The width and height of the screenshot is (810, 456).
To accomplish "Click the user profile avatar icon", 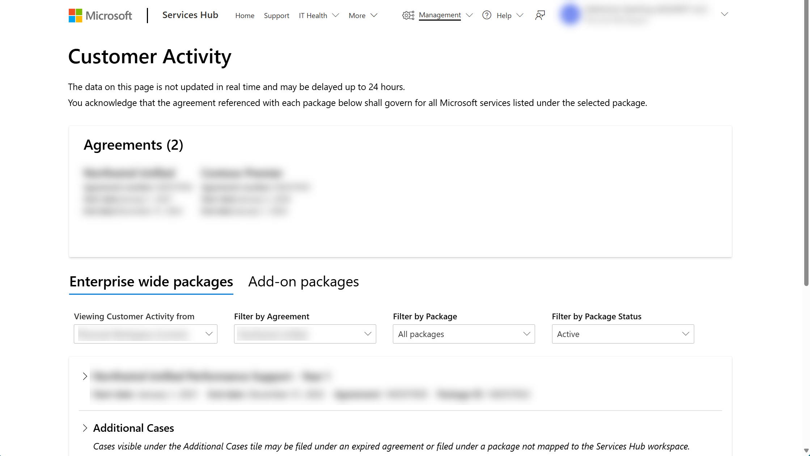I will pyautogui.click(x=570, y=14).
